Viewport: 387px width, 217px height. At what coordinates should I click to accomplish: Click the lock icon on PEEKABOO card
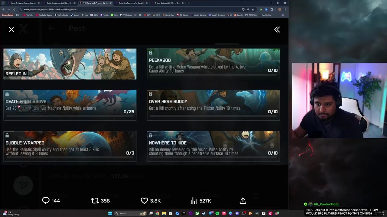150,53
